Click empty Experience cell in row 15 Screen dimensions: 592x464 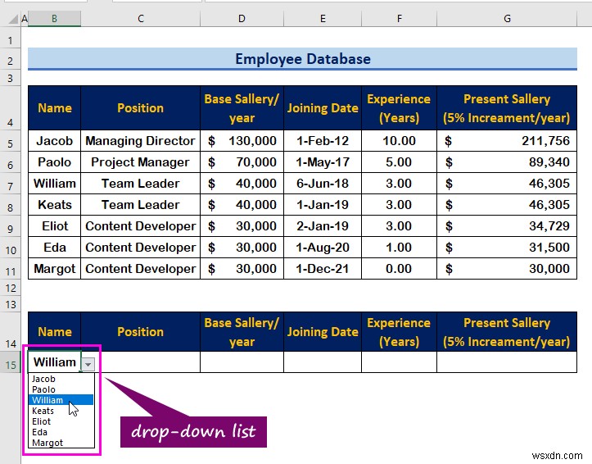(x=399, y=362)
